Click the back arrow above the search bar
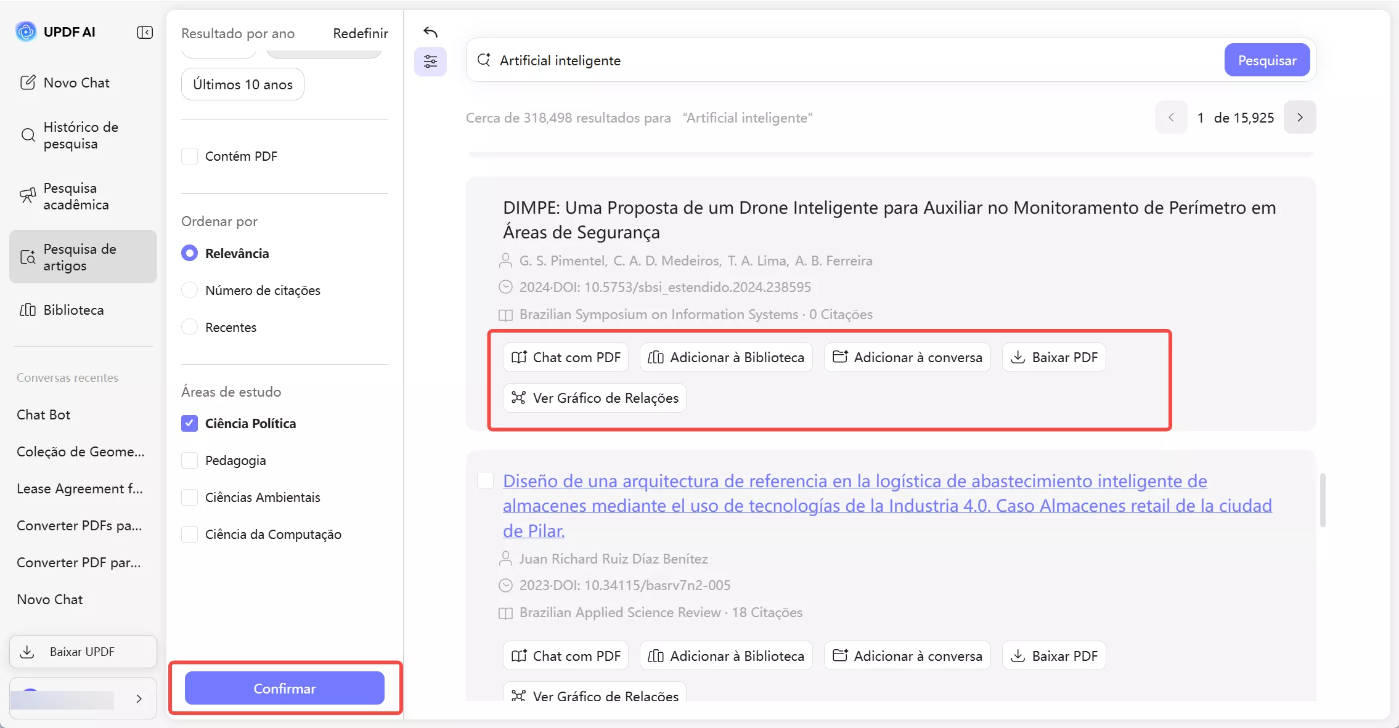This screenshot has width=1399, height=728. point(430,32)
